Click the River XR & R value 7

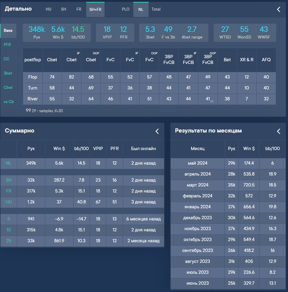[247, 99]
